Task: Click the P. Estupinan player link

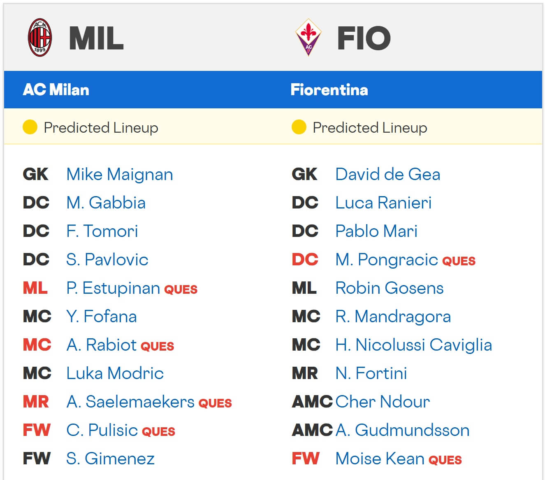Action: (113, 288)
